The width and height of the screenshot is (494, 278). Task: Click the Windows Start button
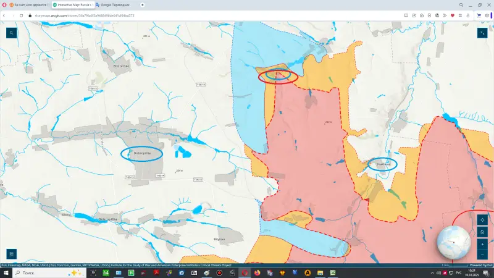5,272
